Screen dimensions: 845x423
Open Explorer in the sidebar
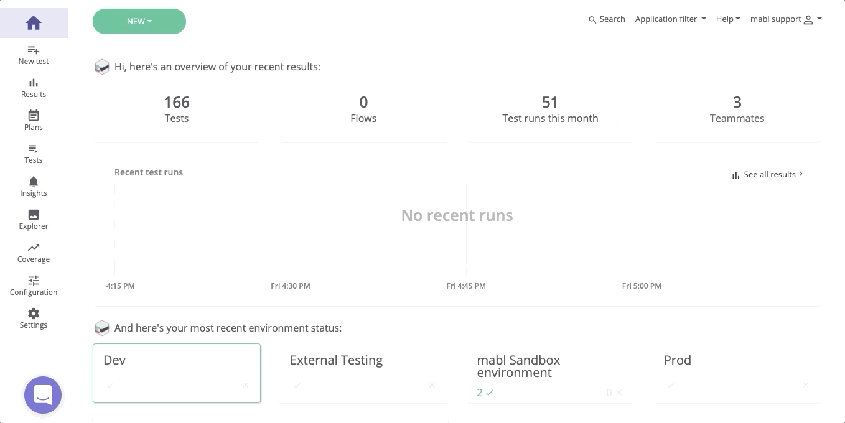[34, 220]
